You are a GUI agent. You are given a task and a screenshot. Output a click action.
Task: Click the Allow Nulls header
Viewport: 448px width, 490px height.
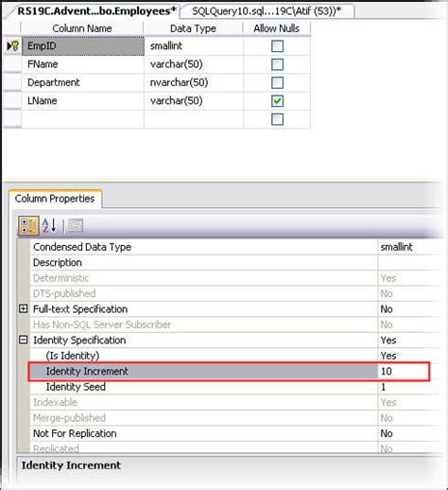[x=277, y=28]
